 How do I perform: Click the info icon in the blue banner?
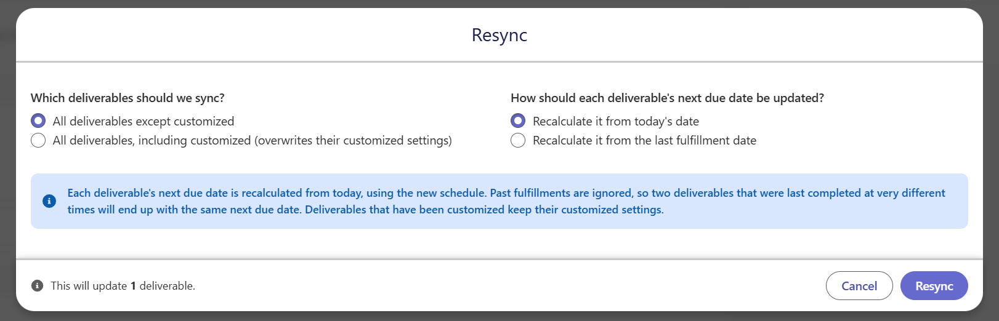point(49,201)
